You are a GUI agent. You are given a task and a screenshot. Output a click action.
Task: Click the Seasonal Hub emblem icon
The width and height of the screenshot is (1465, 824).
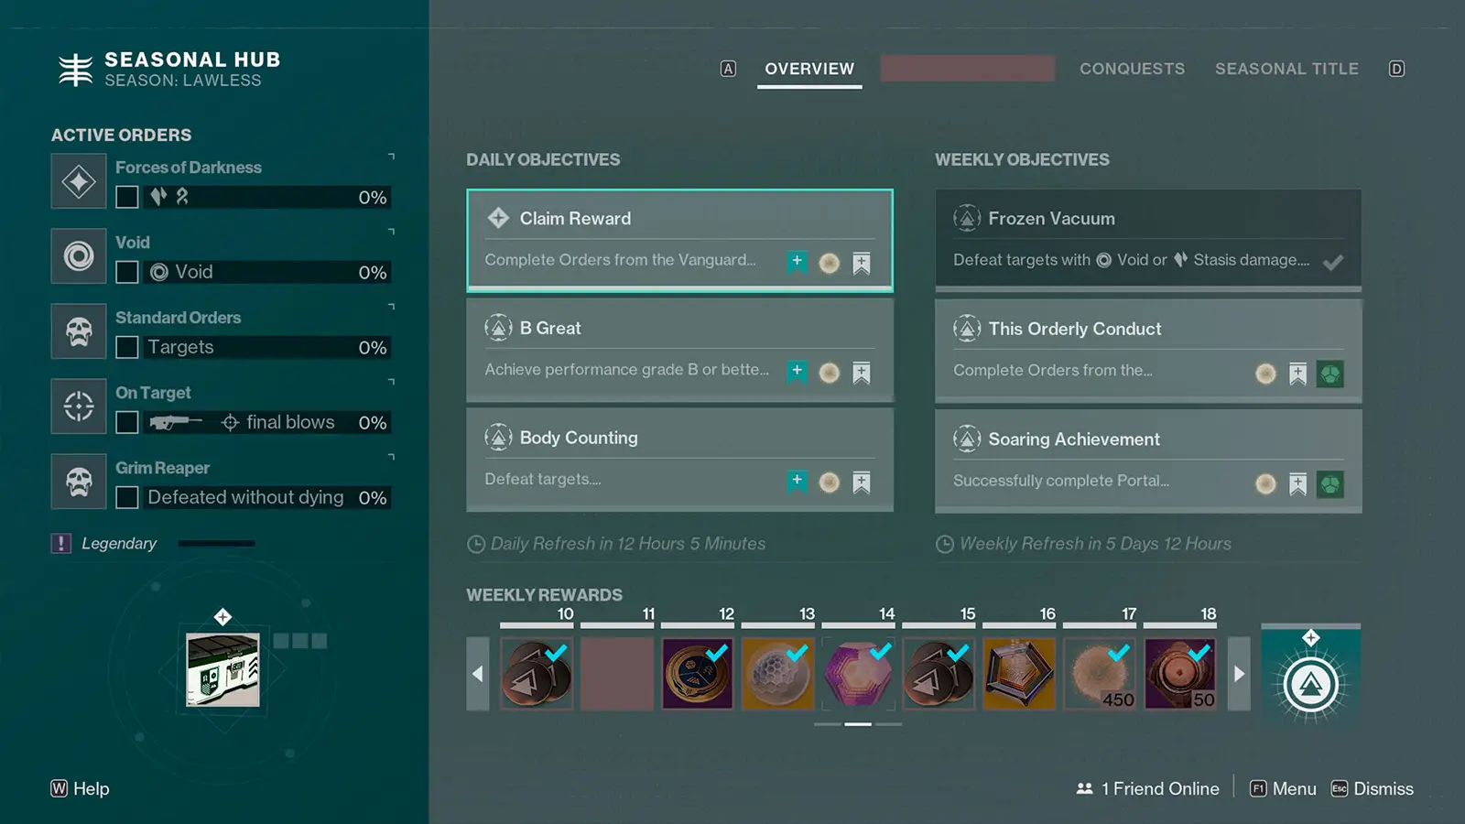[77, 68]
